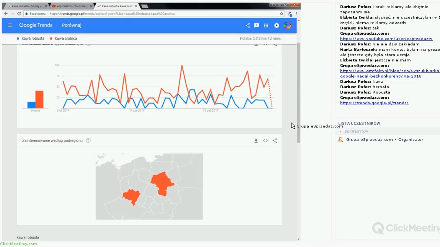The image size is (440, 247).
Task: Download the subregion interest data
Action: (256, 141)
